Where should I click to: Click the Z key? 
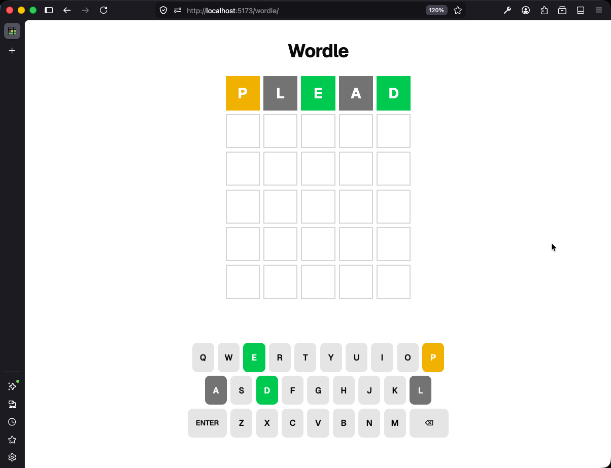(241, 423)
